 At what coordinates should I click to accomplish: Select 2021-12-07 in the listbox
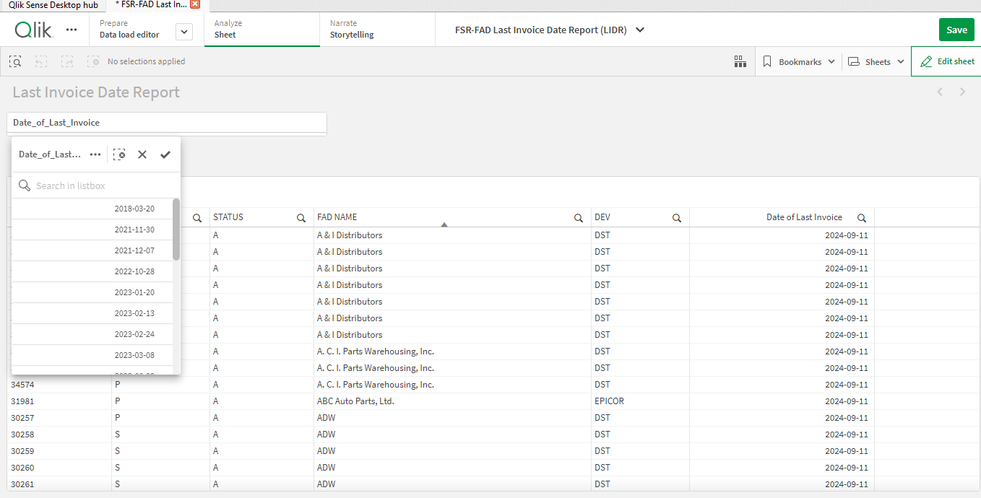point(92,250)
